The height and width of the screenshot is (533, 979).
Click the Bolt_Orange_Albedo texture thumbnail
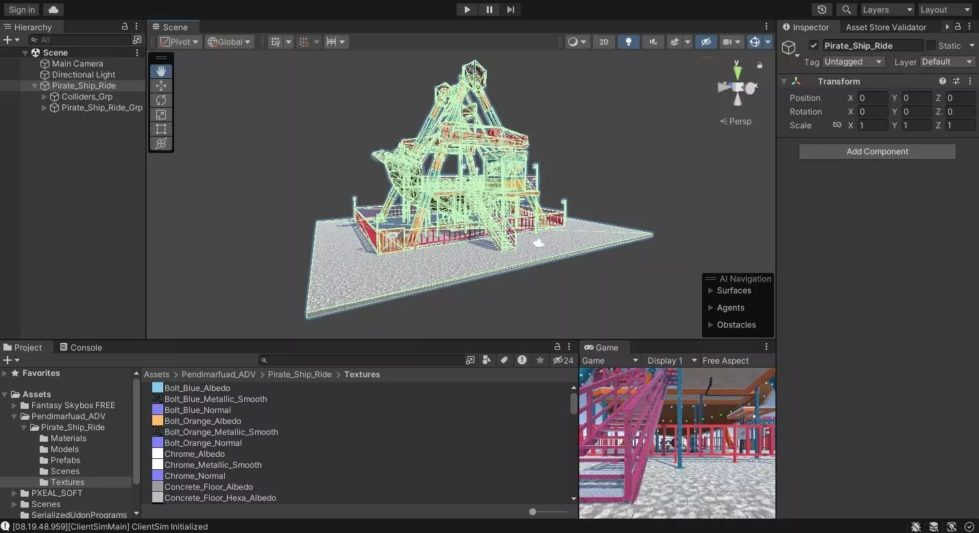pyautogui.click(x=158, y=421)
